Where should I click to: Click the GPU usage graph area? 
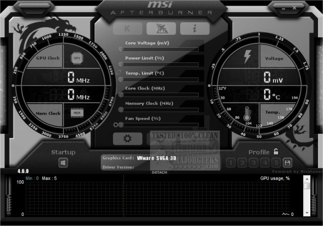tap(157, 198)
